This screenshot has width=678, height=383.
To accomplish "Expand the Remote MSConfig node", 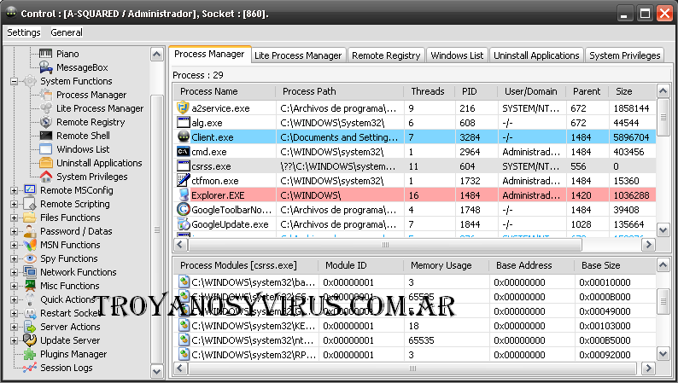I will [x=14, y=190].
